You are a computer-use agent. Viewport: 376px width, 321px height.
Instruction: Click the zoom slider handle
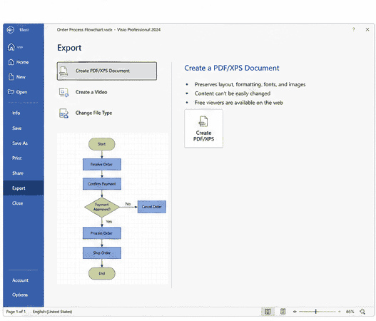click(x=316, y=312)
